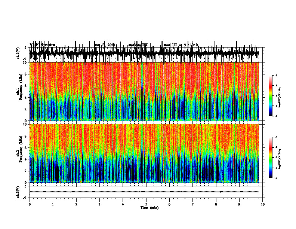
Task: Click the ch.1 frequency axis '4' tick label
Action: pos(26,98)
